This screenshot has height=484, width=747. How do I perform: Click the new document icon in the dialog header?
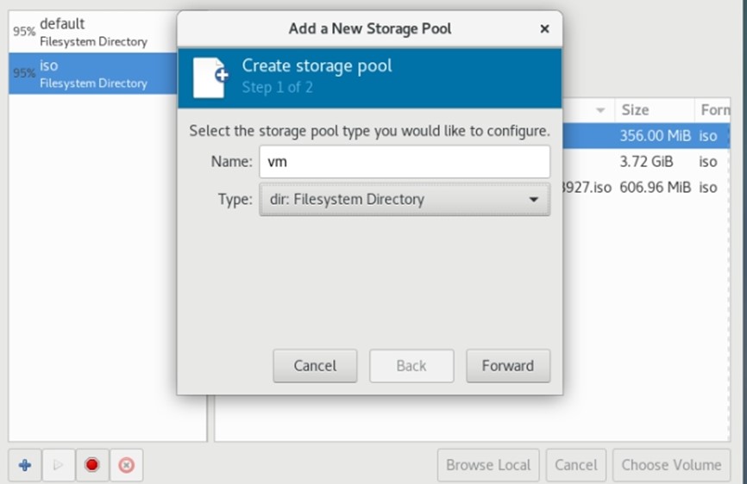210,78
